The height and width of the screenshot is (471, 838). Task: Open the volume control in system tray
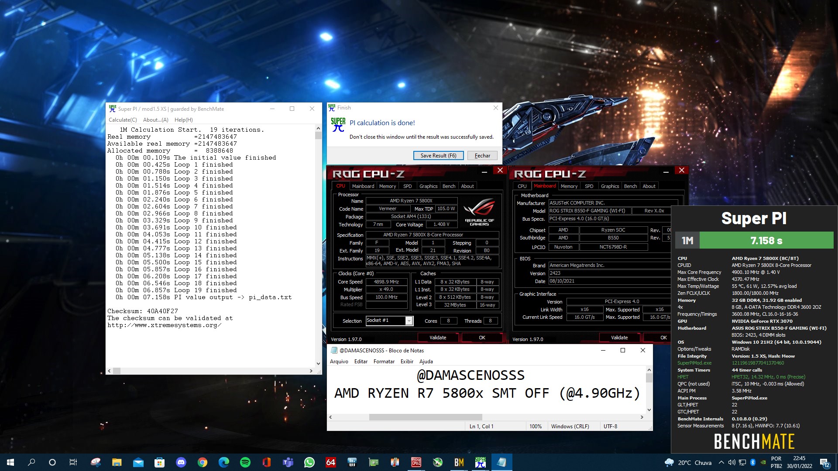(x=732, y=462)
